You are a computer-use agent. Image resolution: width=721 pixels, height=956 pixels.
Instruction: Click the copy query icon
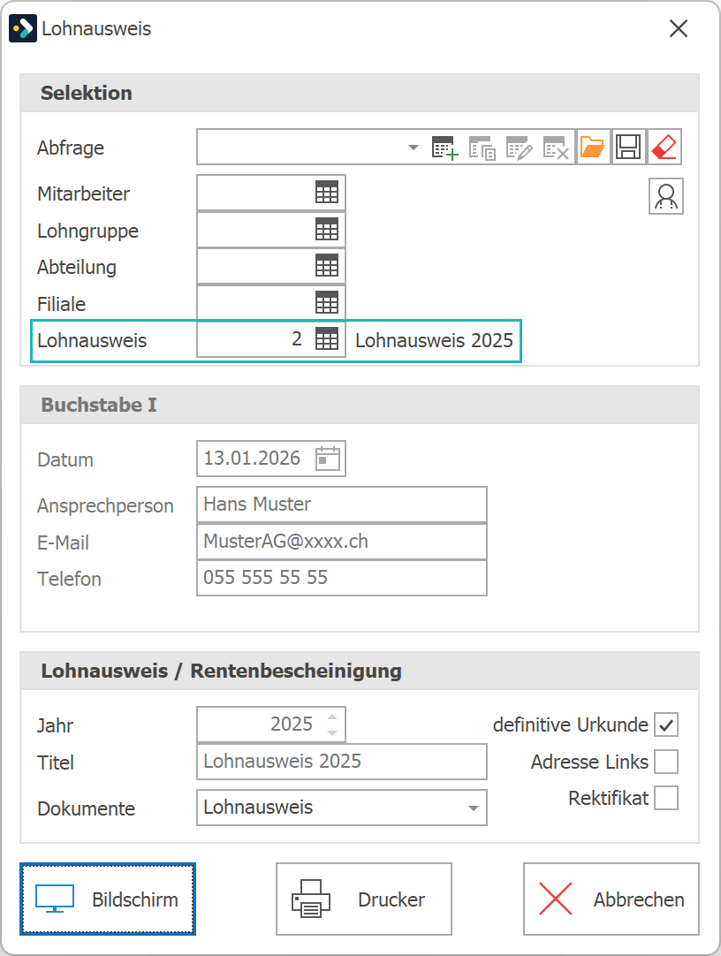[482, 148]
